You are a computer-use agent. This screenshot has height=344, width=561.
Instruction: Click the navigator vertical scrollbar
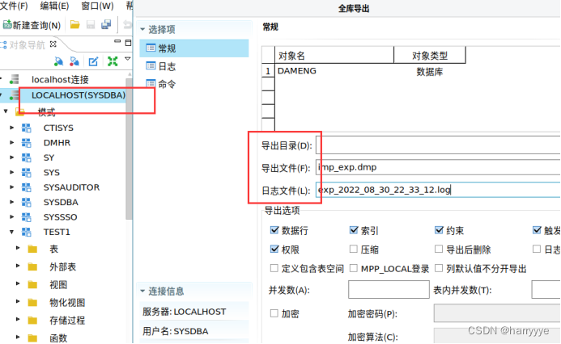(130, 148)
